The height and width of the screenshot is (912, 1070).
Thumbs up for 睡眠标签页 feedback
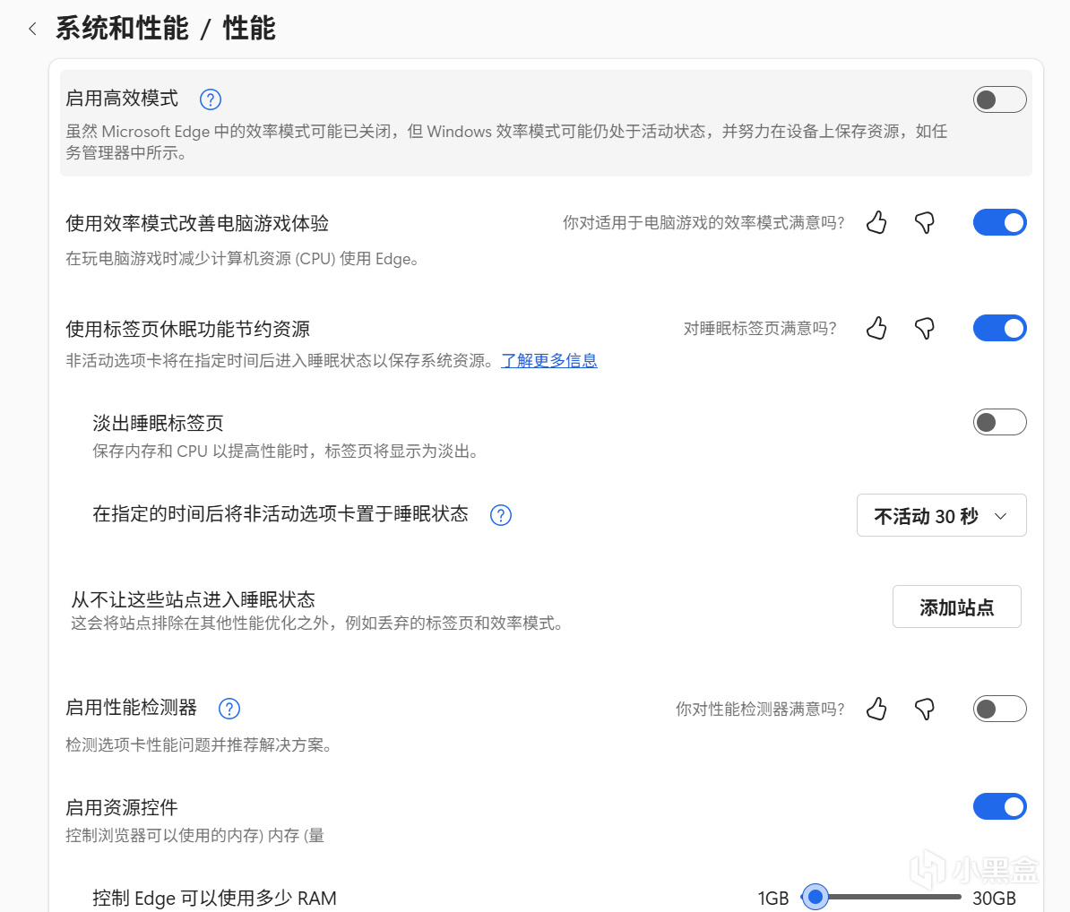tap(876, 328)
